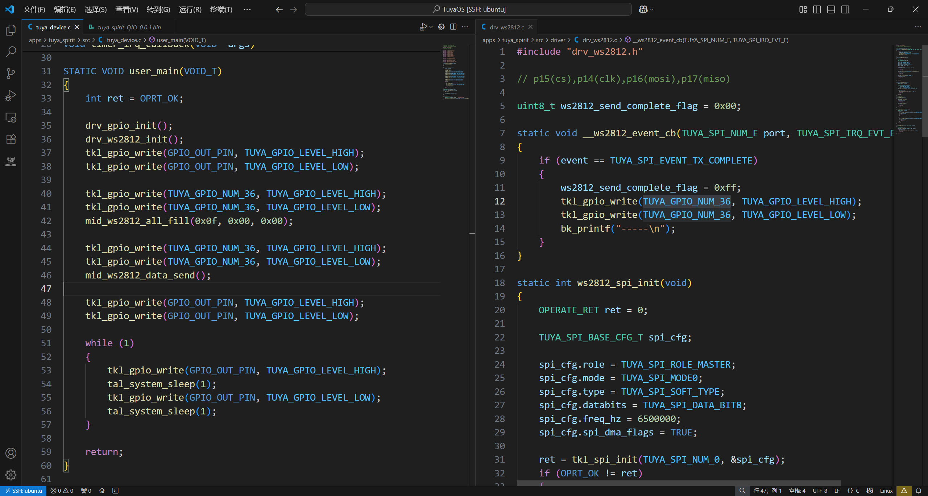Go back with the left arrow

(x=279, y=10)
